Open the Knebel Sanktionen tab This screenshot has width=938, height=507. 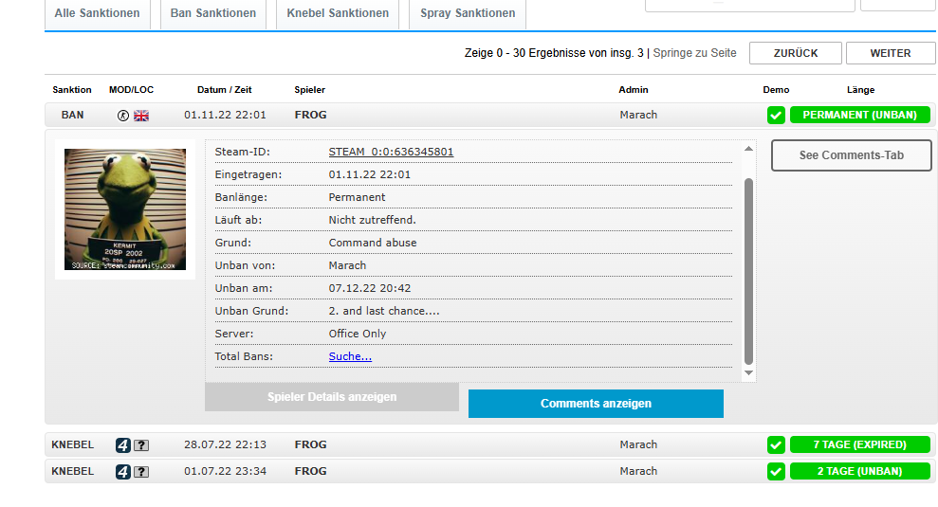338,14
